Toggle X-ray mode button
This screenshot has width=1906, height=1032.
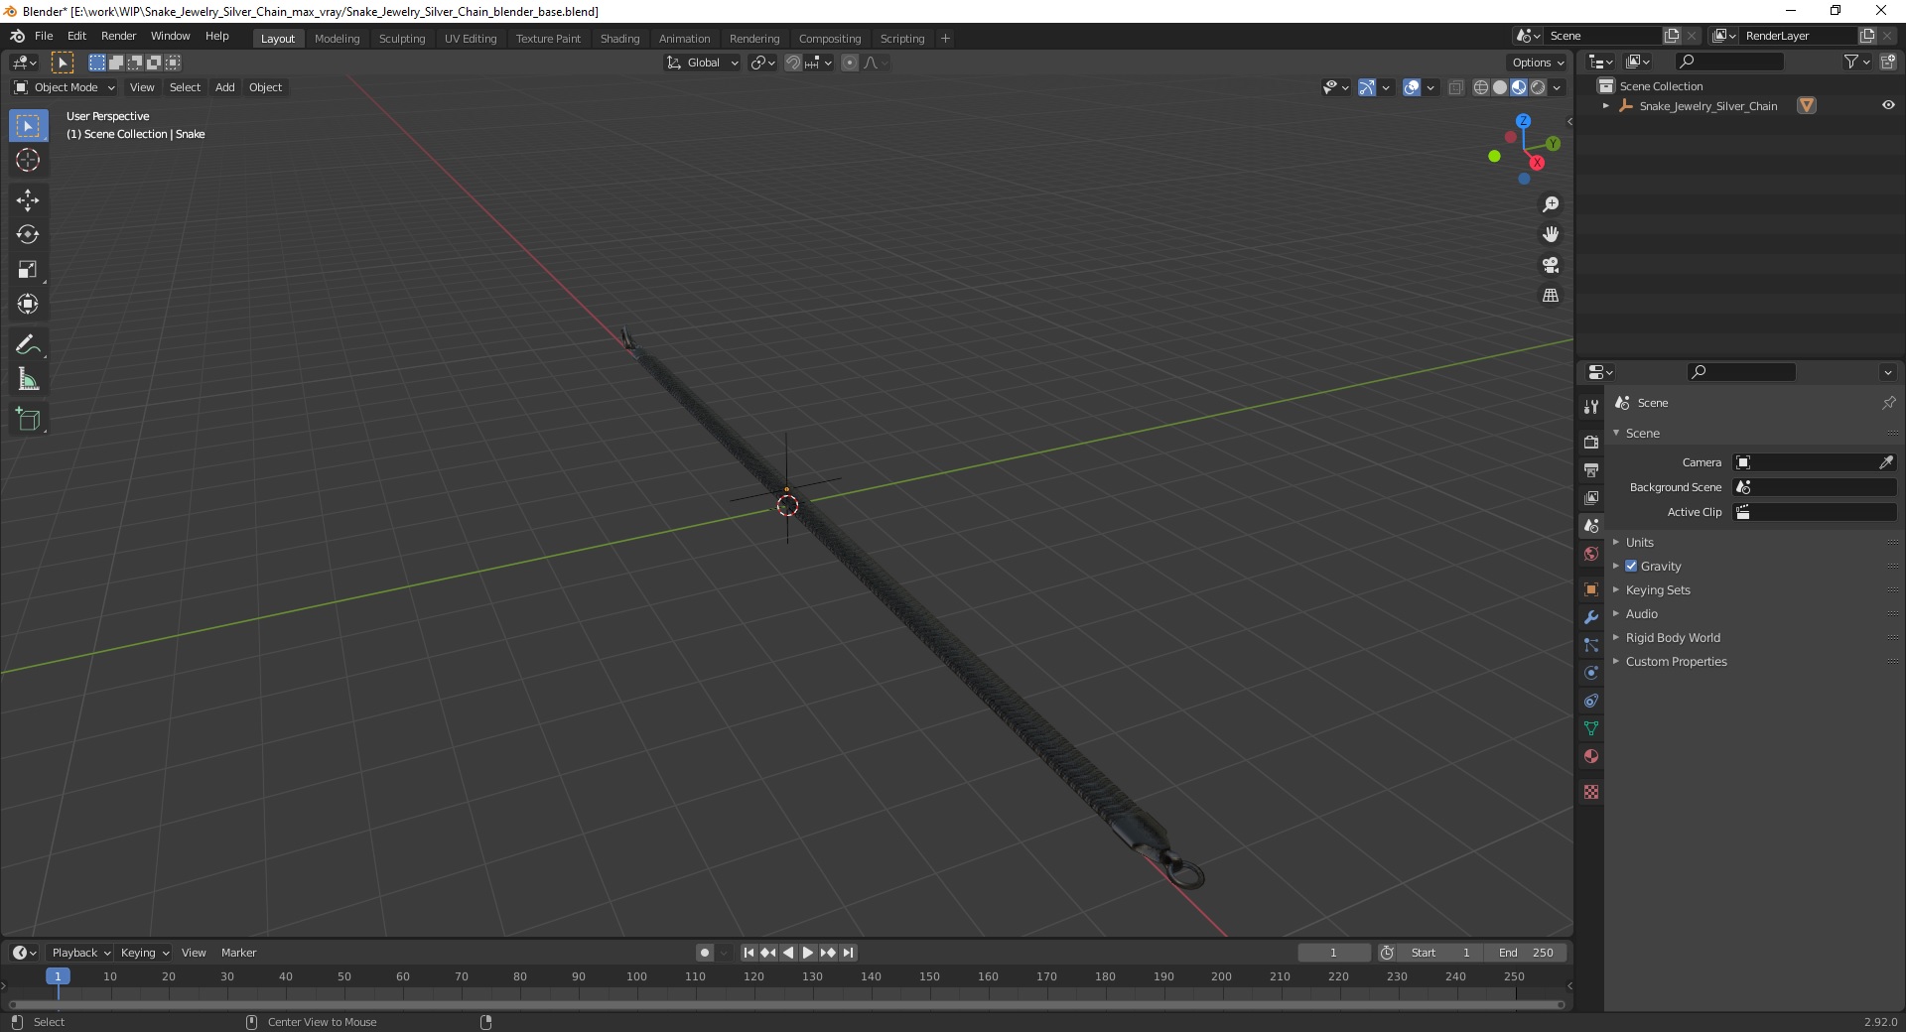pyautogui.click(x=1455, y=87)
